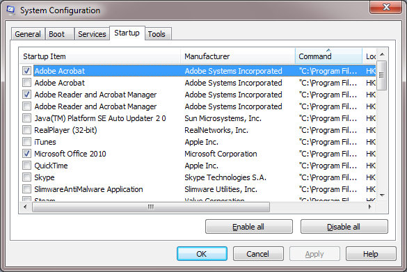Check the second Adobe Reader and Acrobat Manager

(x=26, y=106)
